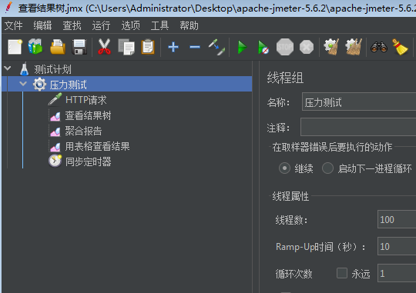This screenshot has height=293, width=416.
Task: Select 压力测试 thread group row
Action: click(127, 85)
